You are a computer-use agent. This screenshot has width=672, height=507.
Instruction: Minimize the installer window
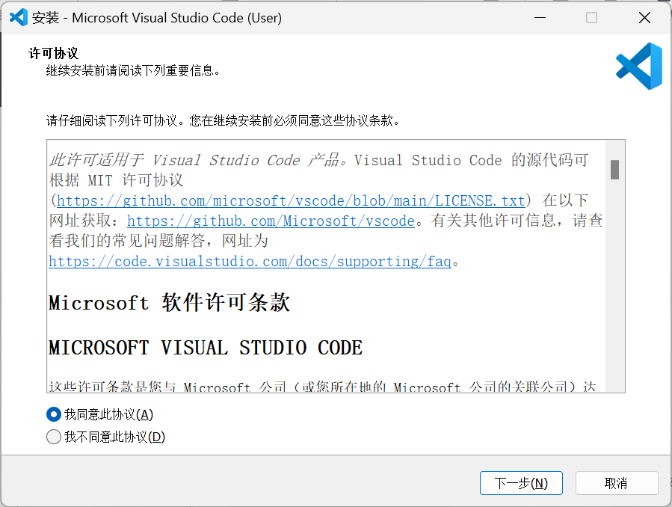[540, 17]
